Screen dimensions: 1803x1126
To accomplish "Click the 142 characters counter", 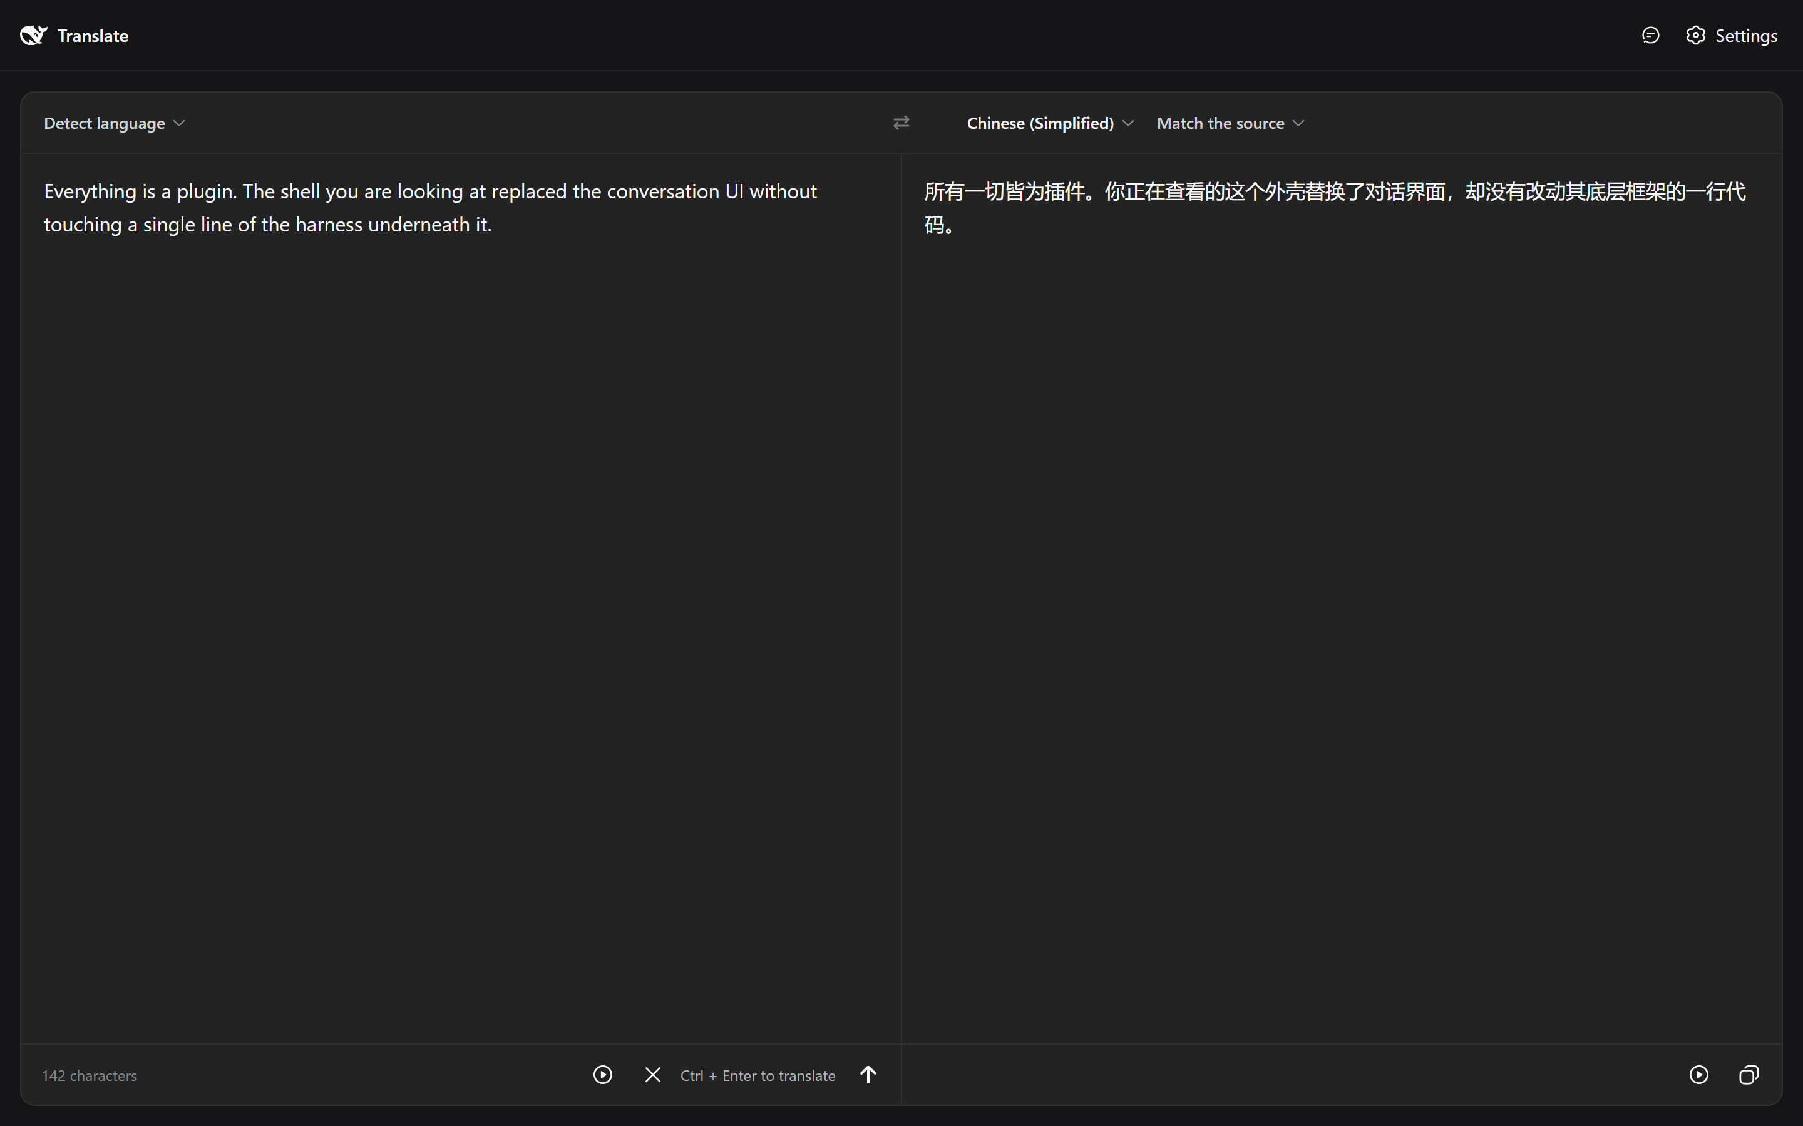I will click(x=90, y=1075).
